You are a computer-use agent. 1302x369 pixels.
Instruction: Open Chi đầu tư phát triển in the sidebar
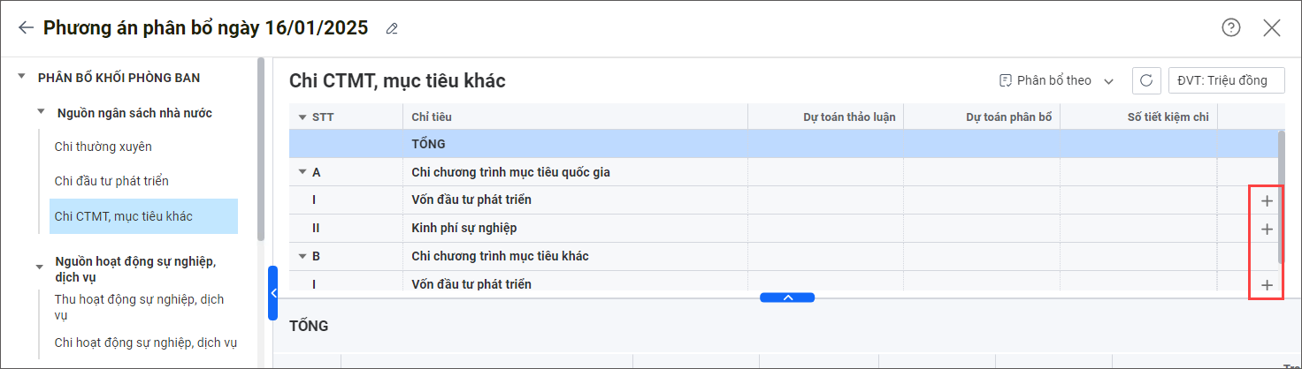coord(111,181)
